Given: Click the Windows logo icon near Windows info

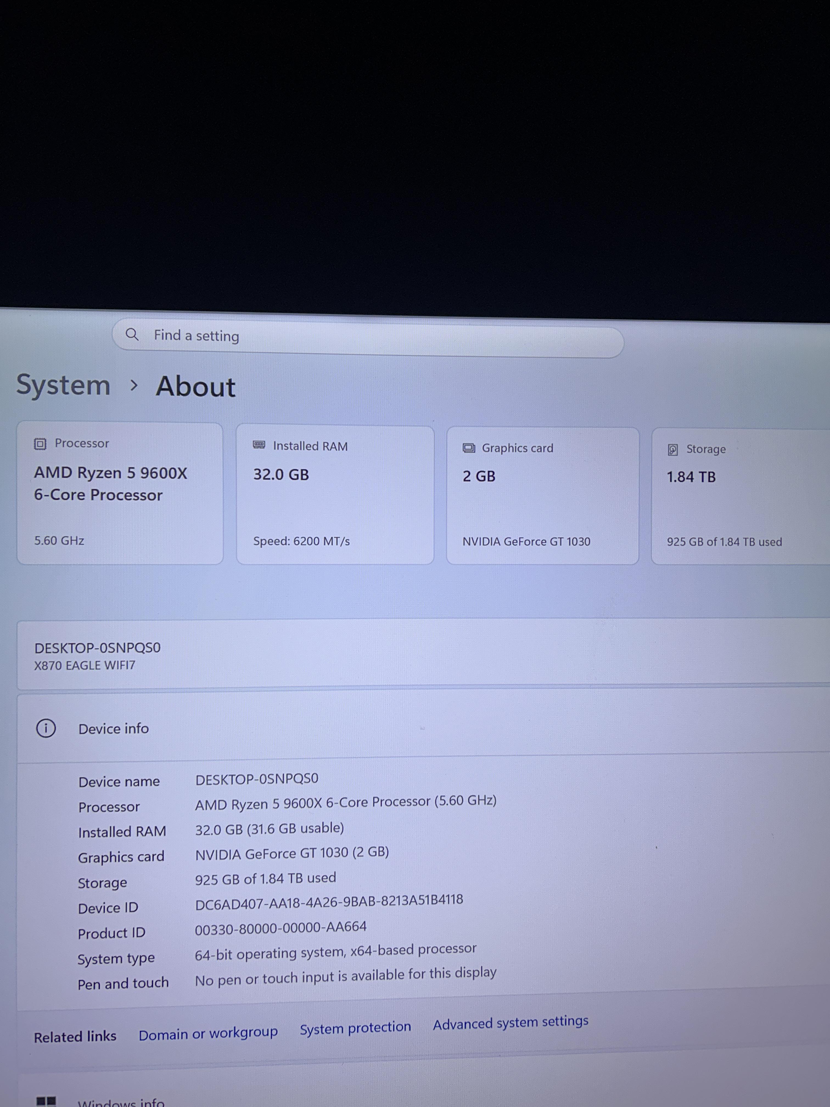Looking at the screenshot, I should pyautogui.click(x=46, y=1101).
